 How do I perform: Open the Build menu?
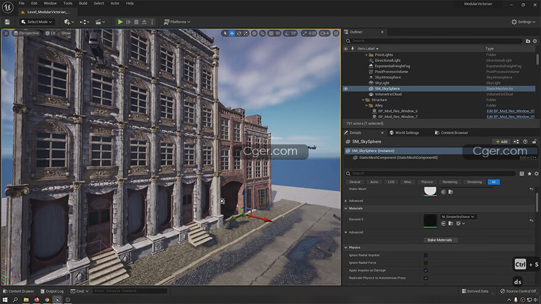click(82, 3)
